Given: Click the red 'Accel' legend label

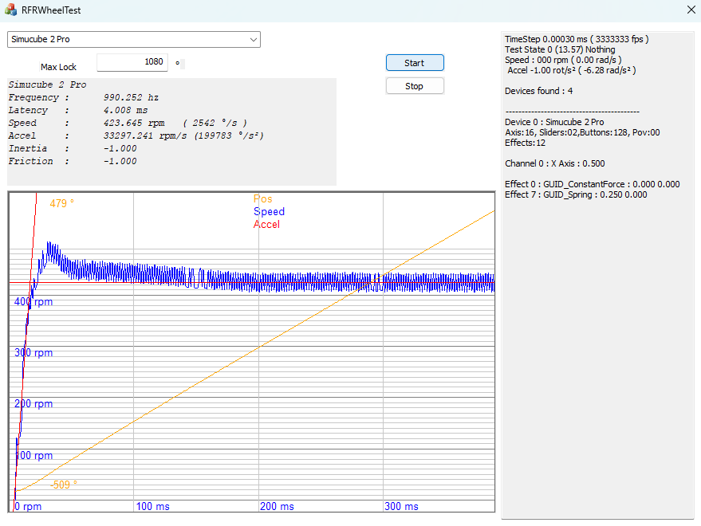Looking at the screenshot, I should point(266,224).
